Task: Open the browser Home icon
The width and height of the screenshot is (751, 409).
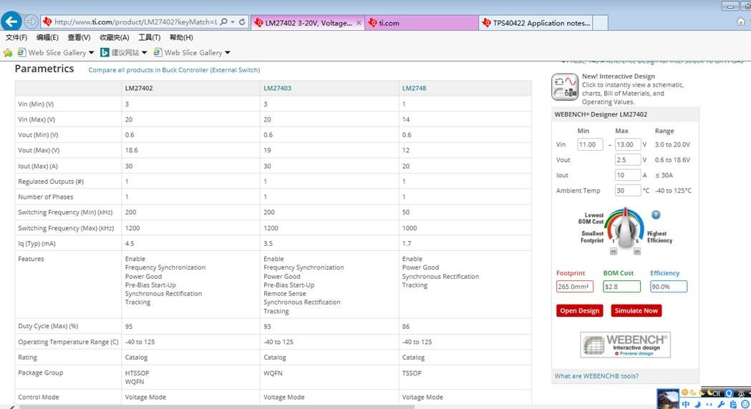Action: [740, 21]
